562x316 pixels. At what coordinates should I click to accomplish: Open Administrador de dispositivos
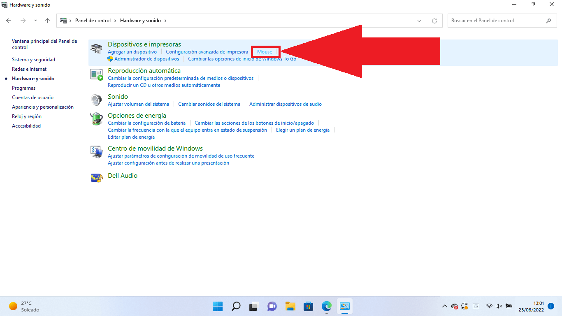pyautogui.click(x=146, y=59)
